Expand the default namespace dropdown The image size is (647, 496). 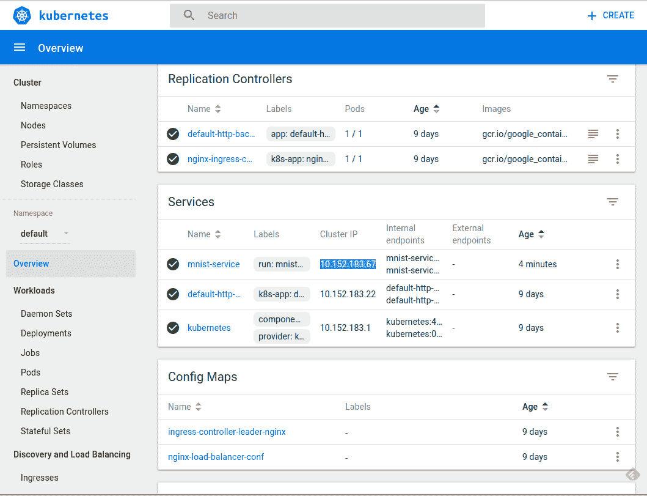[66, 234]
